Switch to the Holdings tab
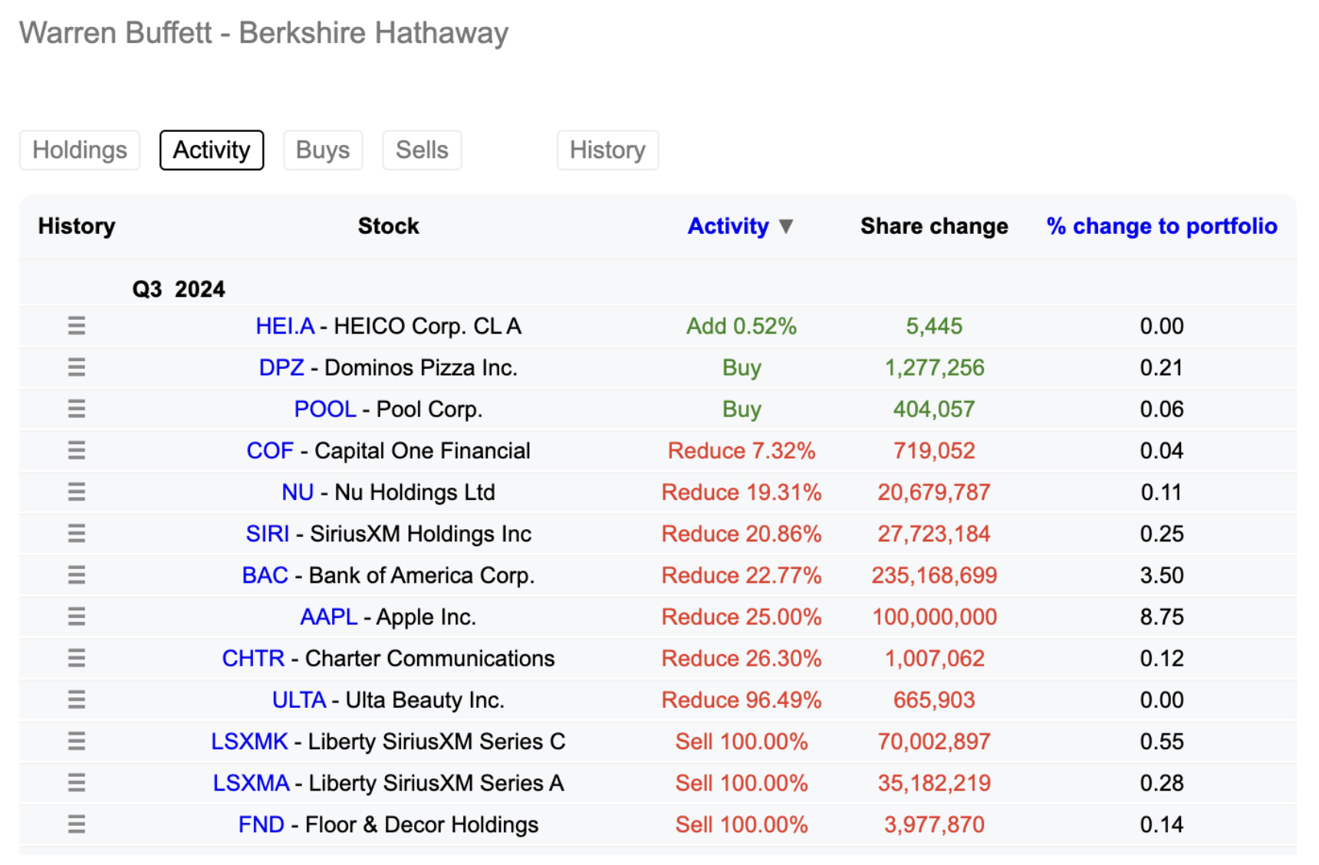The image size is (1319, 865). tap(79, 150)
